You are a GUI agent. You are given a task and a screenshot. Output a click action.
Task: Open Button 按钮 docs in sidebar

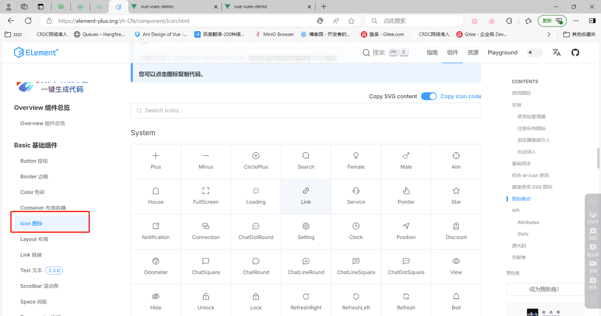34,161
